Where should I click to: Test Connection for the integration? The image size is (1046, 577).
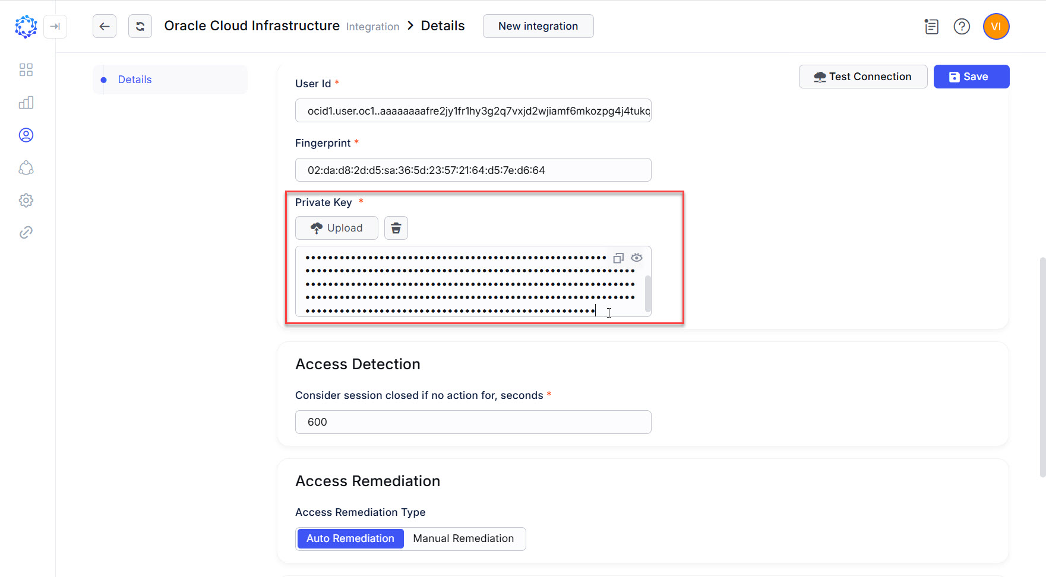pos(862,77)
